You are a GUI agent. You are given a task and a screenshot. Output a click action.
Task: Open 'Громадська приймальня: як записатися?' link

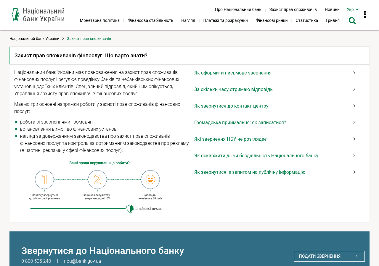tap(240, 122)
